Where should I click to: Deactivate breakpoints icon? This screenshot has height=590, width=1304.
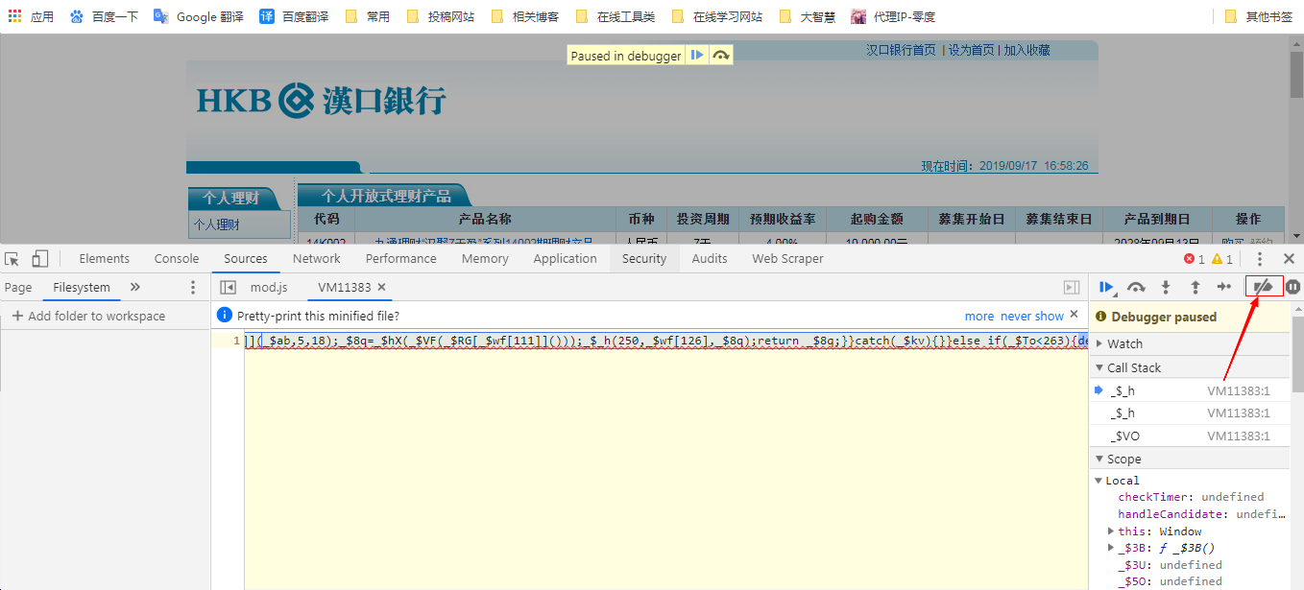click(x=1264, y=287)
